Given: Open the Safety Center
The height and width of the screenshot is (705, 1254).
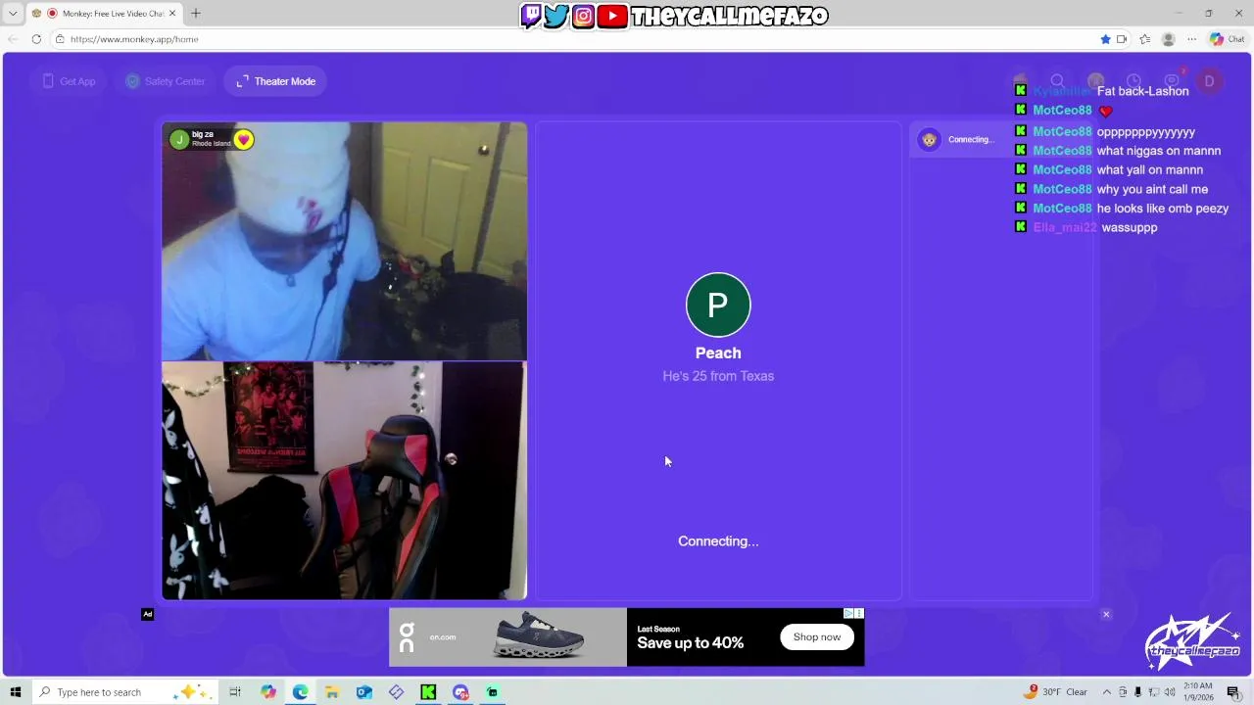Looking at the screenshot, I should 166,81.
